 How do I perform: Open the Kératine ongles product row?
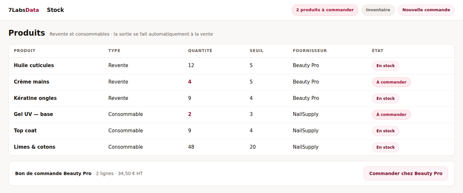click(232, 98)
